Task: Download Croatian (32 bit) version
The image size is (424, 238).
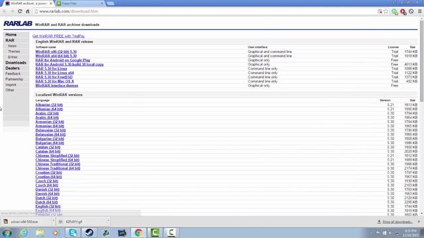Action: (48, 173)
